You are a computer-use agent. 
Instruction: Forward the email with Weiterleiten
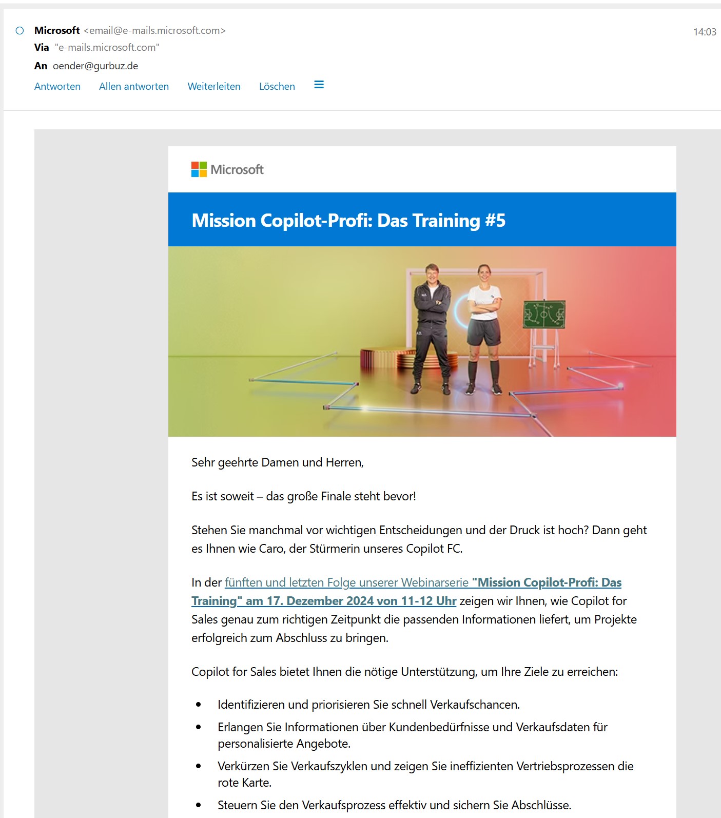click(214, 86)
